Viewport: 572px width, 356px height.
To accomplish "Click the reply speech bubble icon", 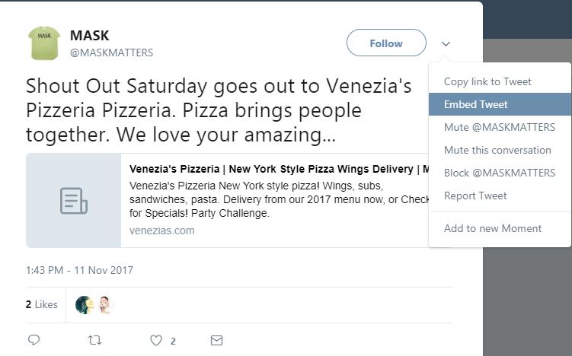I will click(34, 340).
